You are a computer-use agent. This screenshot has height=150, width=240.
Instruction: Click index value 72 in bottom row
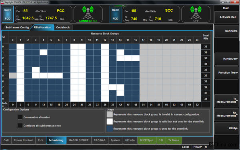197,105
